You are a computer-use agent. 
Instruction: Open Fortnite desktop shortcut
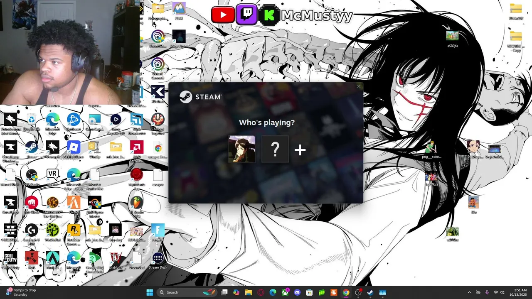158,233
